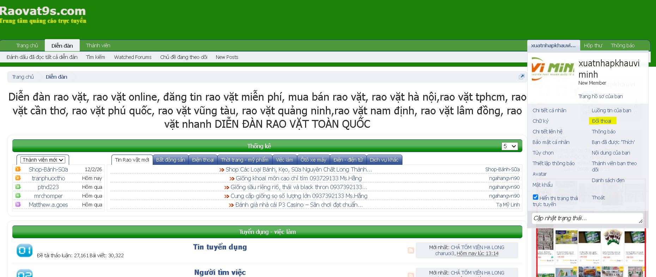Open the Thành viên mới dropdown
Viewport: 656px width, 277px height.
(43, 160)
